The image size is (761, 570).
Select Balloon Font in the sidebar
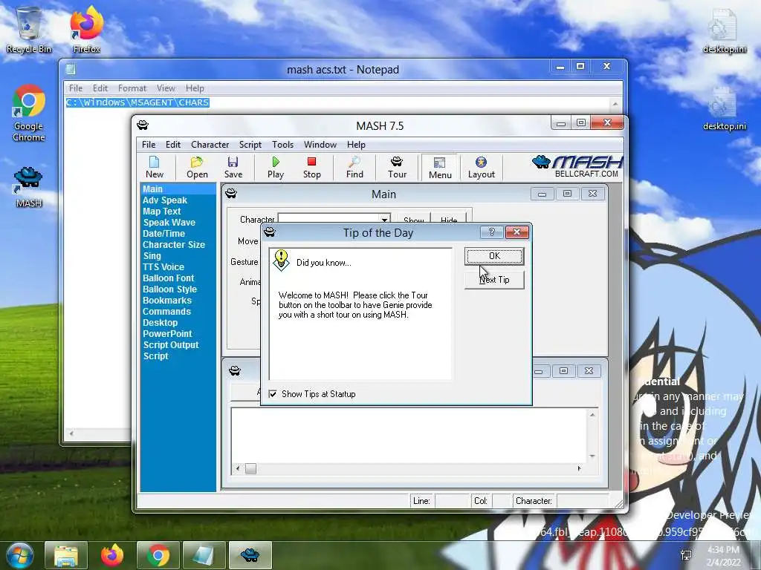[x=168, y=278]
